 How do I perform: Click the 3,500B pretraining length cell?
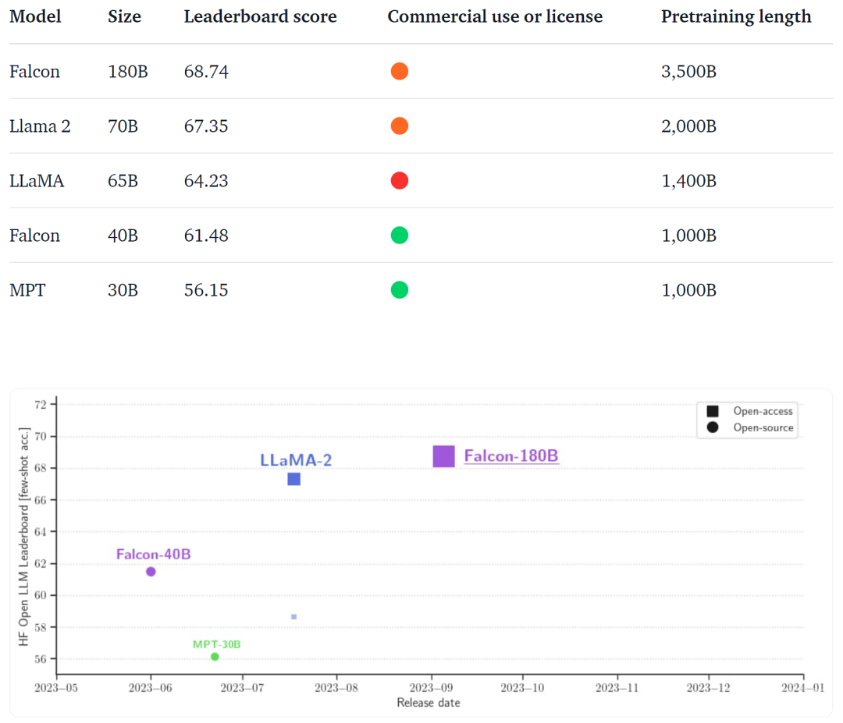(688, 72)
